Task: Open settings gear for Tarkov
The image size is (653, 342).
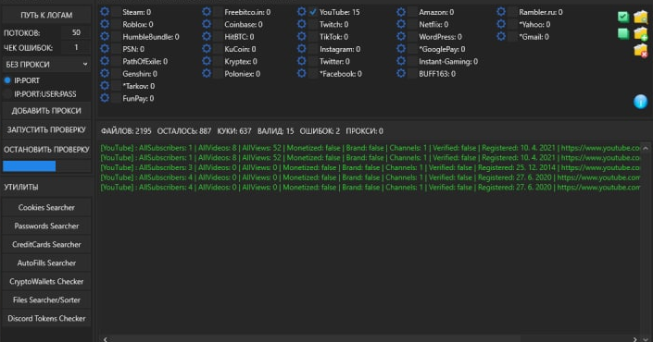Action: coord(105,86)
